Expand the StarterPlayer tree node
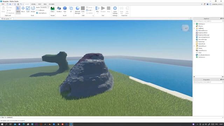This screenshot has width=224, height=126. tap(195, 46)
